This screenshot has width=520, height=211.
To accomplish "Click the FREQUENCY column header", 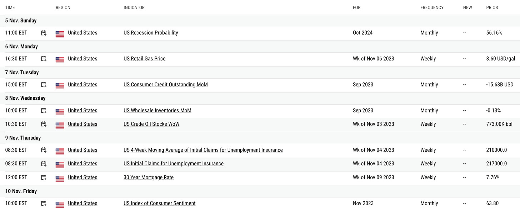I will coord(432,7).
